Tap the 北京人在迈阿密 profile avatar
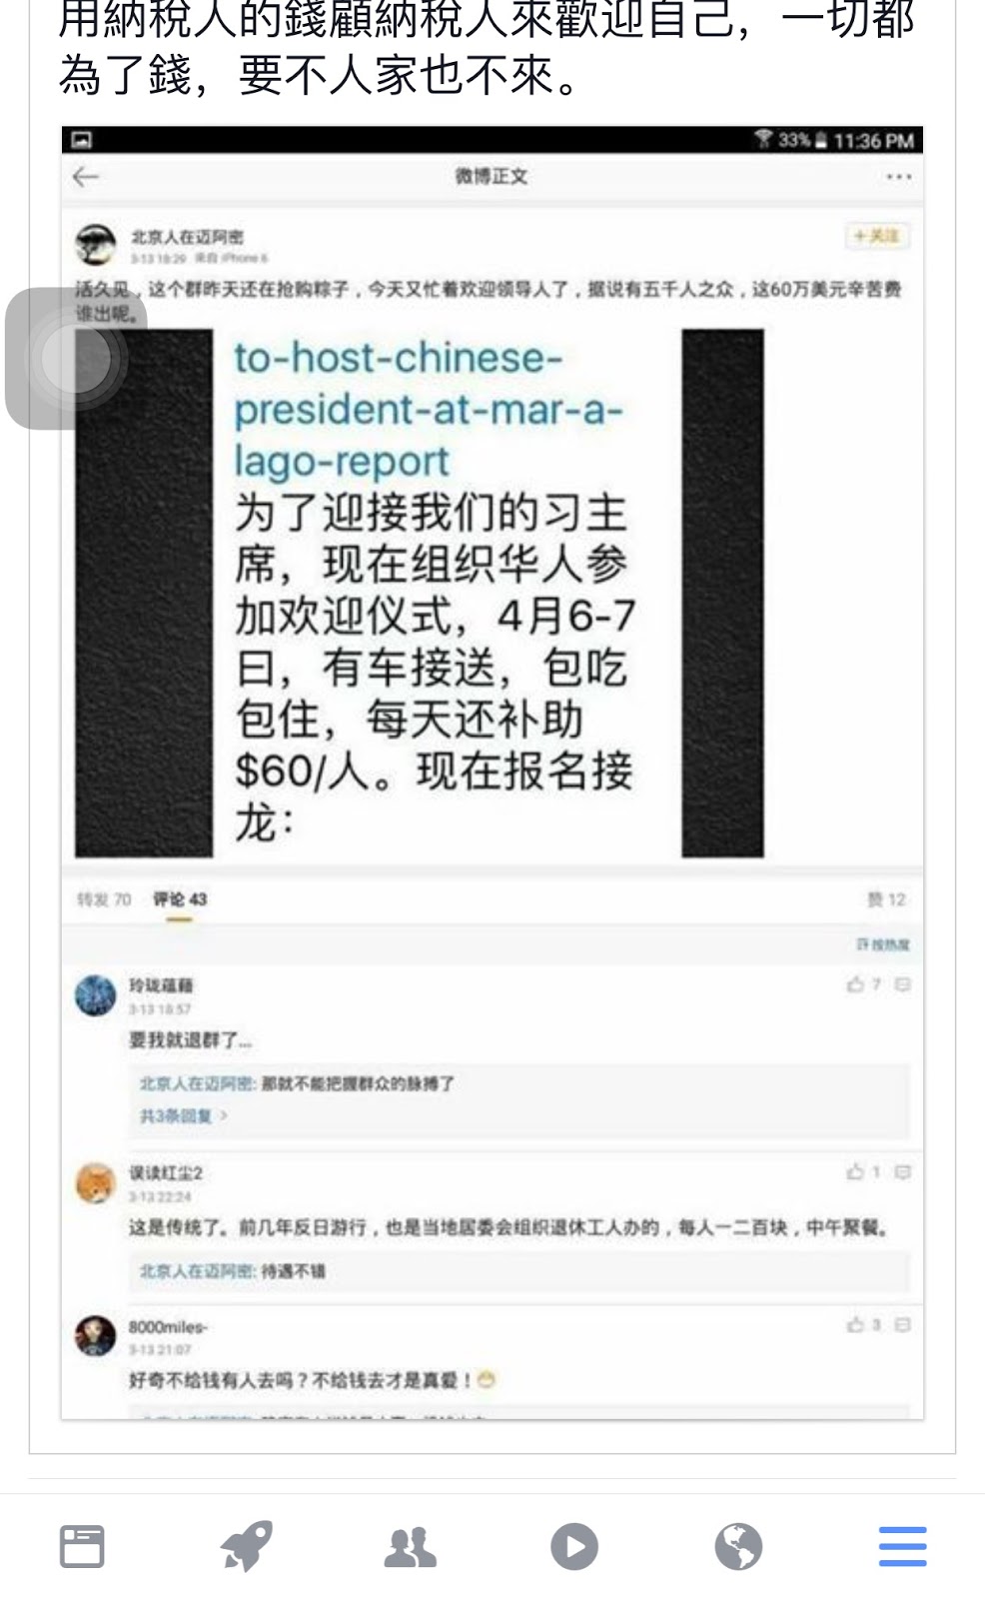Image resolution: width=985 pixels, height=1599 pixels. [x=96, y=245]
